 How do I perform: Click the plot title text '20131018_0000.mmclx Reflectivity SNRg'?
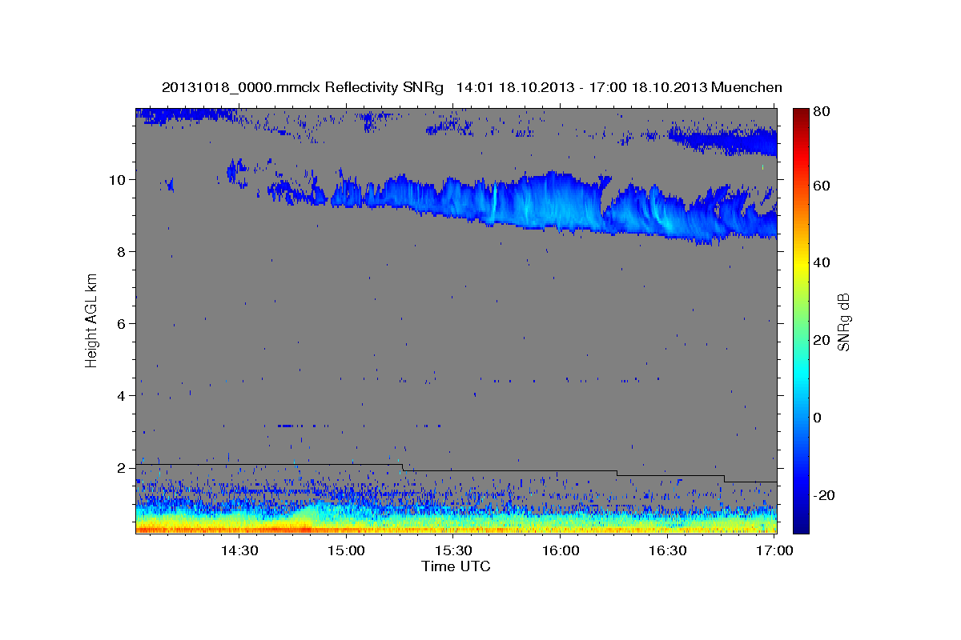pos(303,87)
